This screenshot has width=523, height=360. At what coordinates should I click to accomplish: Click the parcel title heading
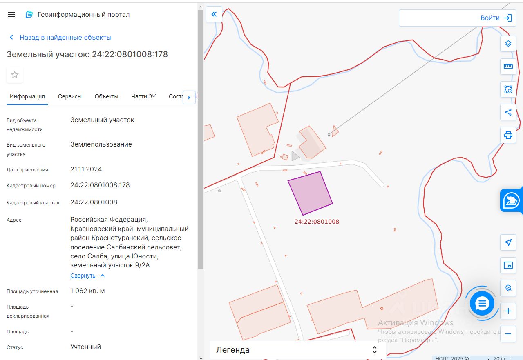pos(87,54)
